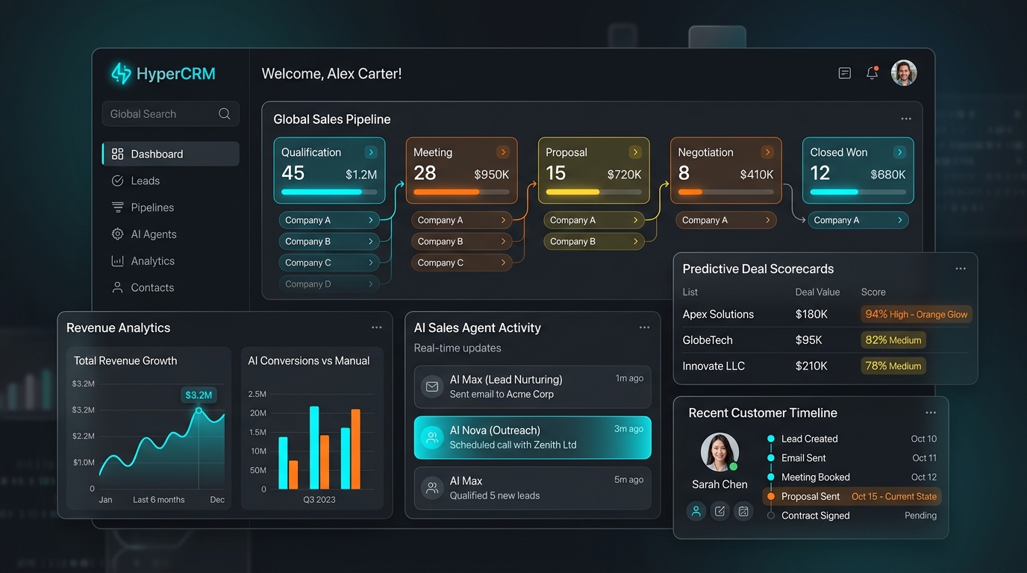
Task: Open Alex Carter's profile avatar in the header
Action: tap(904, 73)
